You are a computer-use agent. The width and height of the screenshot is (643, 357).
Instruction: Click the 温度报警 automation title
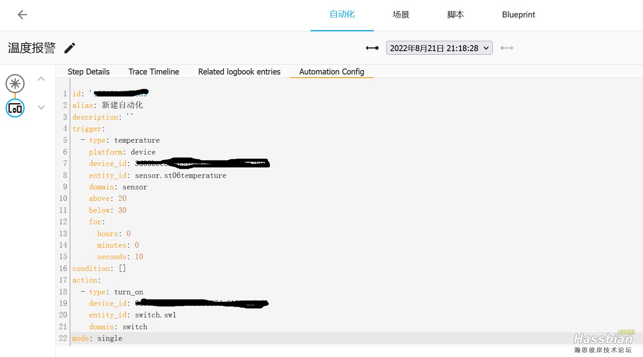[32, 48]
